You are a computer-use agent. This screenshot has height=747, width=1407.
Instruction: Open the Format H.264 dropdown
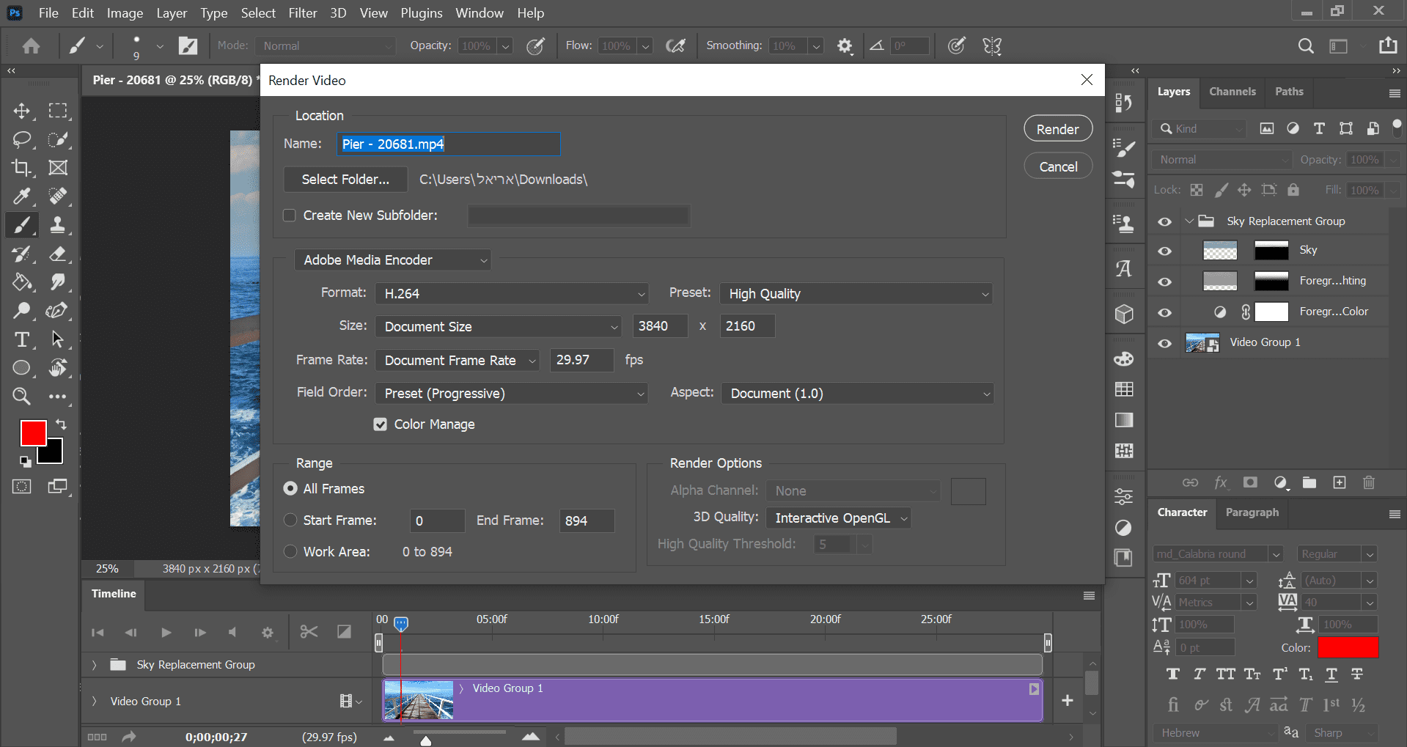tap(511, 294)
